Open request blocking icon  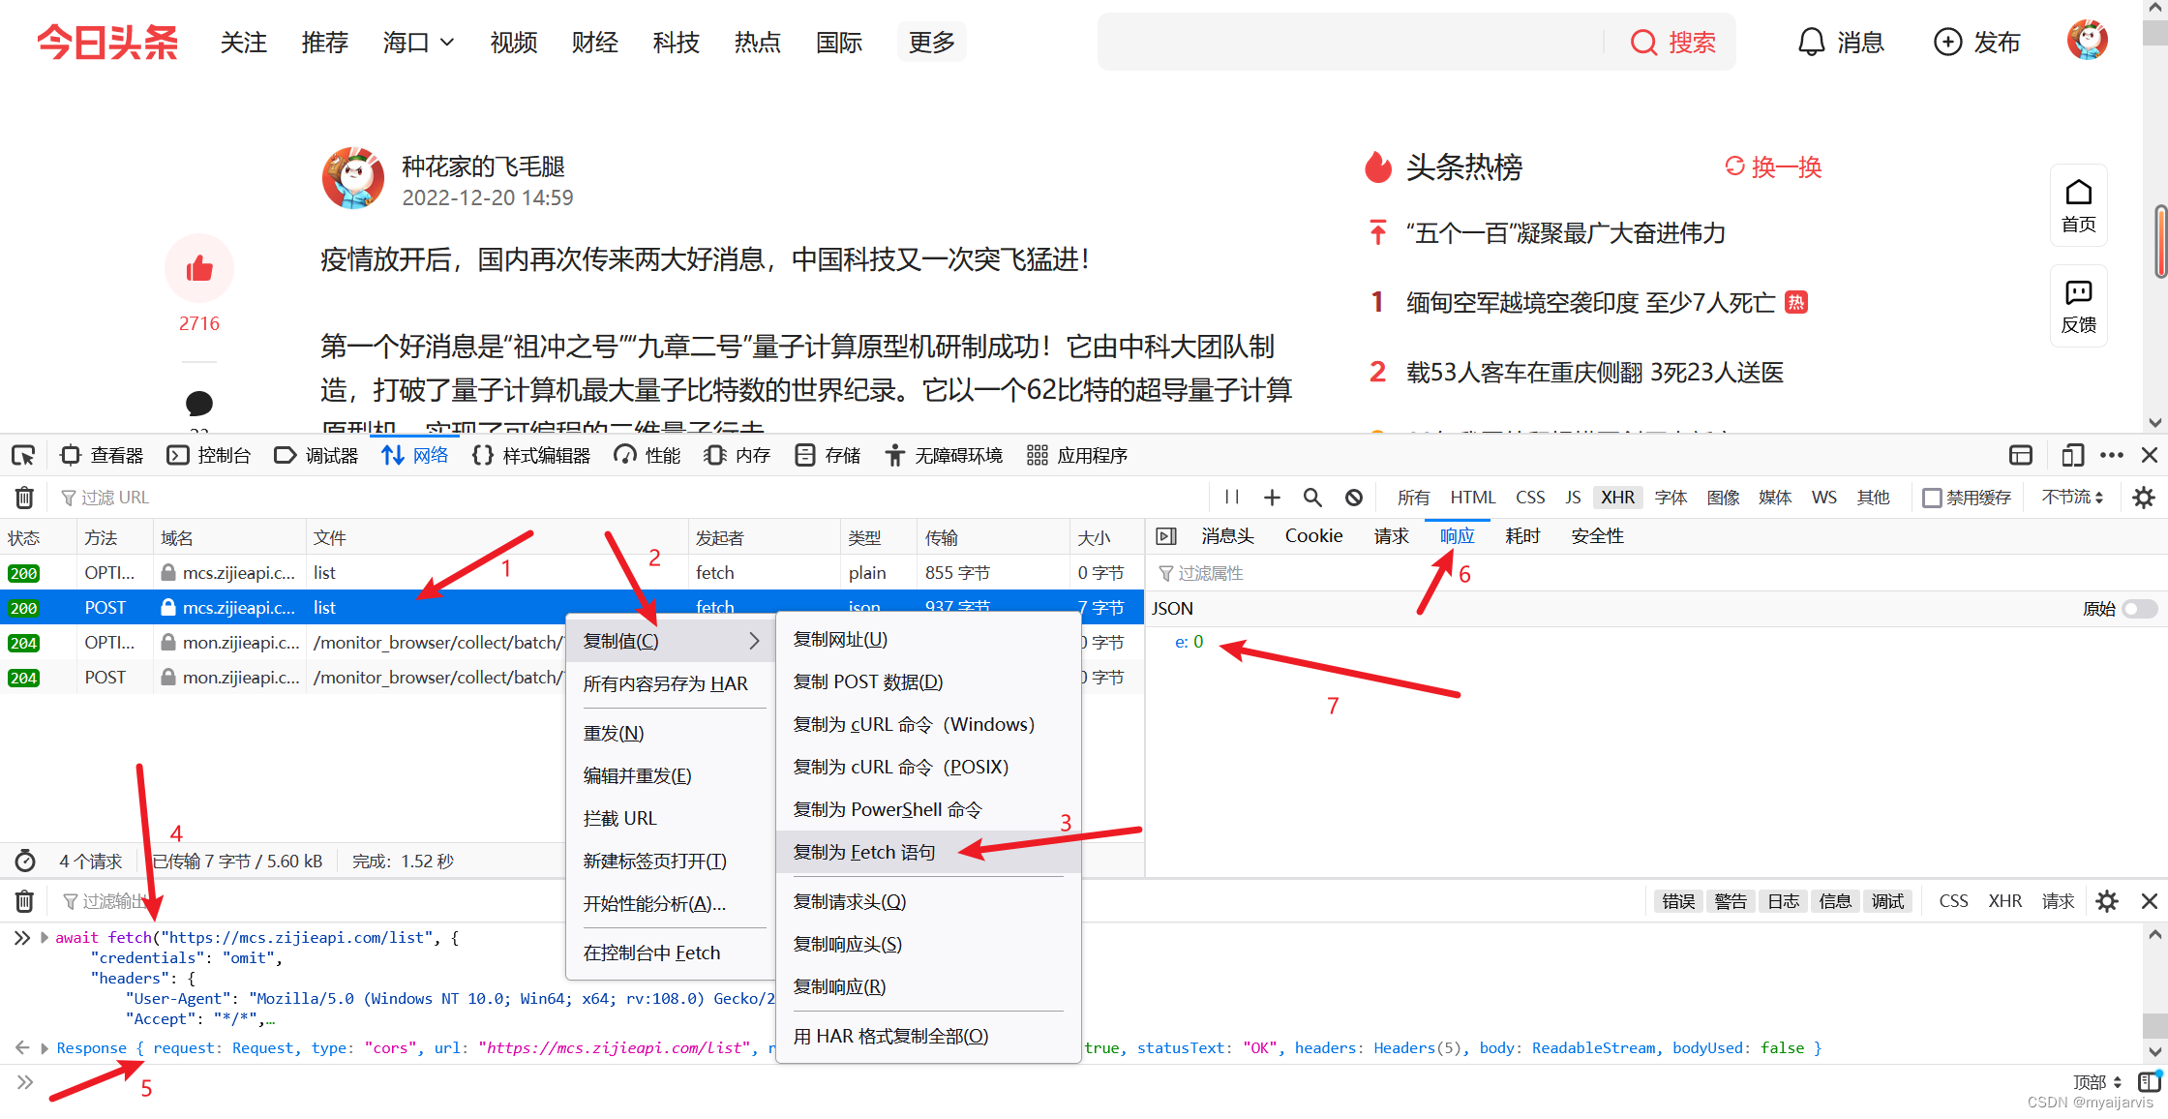[x=1354, y=498]
